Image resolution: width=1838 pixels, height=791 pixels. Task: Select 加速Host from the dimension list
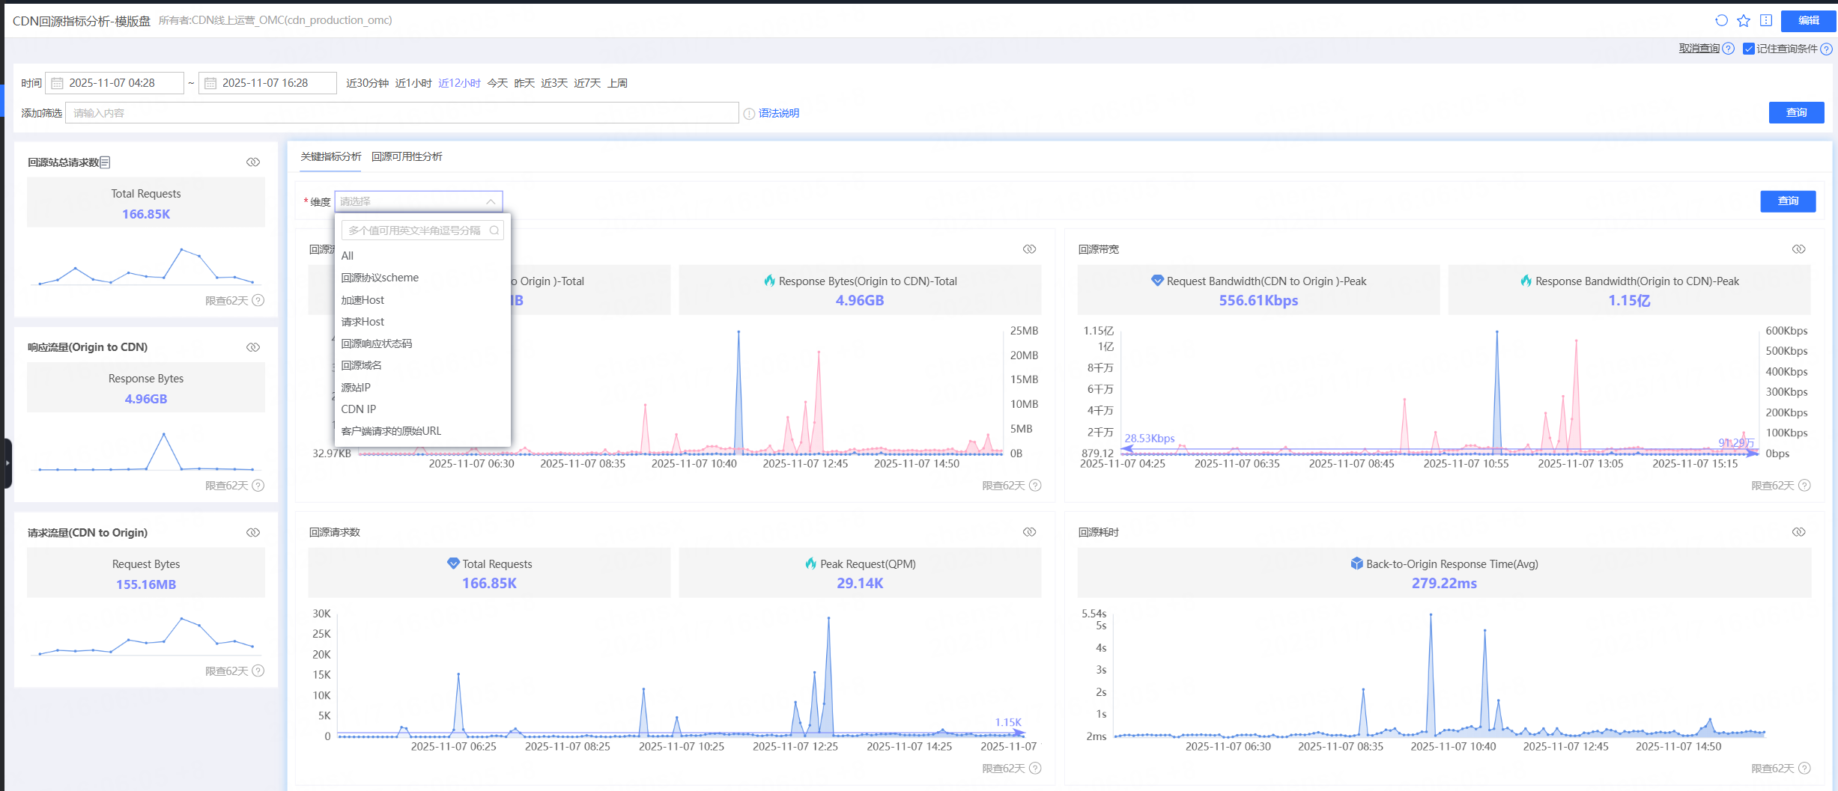pyautogui.click(x=363, y=299)
